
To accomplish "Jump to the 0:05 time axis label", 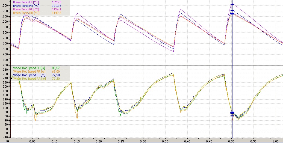I will coord(32,141).
